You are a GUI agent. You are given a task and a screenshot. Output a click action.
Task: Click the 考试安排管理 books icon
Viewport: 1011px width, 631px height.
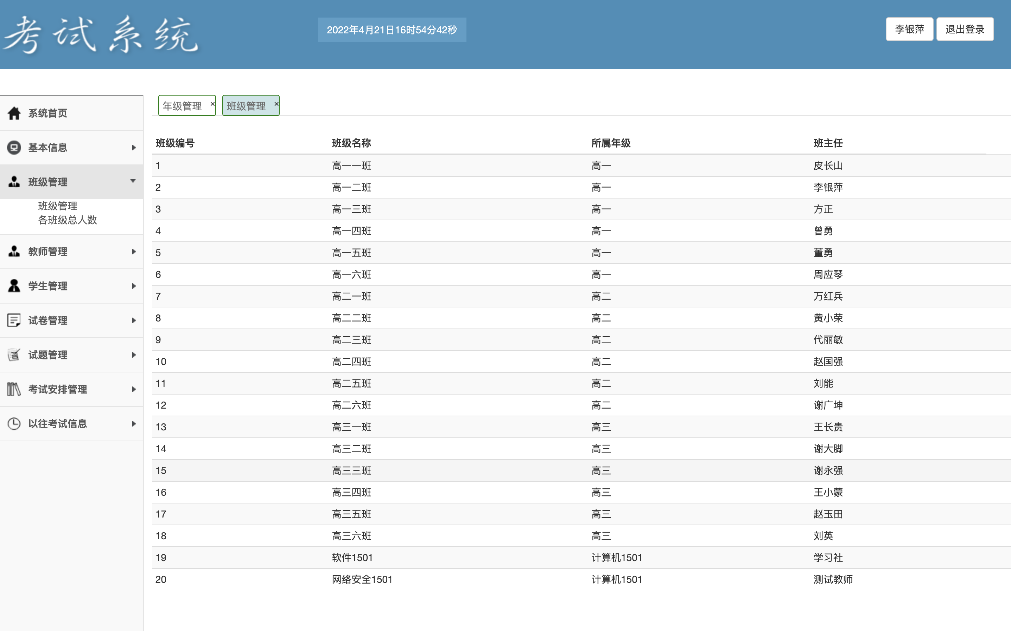tap(14, 389)
